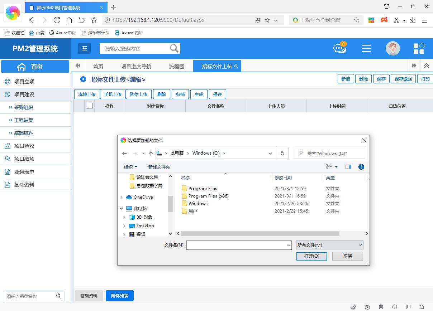Toggle the sidebar collapse menu icon

pyautogui.click(x=85, y=48)
